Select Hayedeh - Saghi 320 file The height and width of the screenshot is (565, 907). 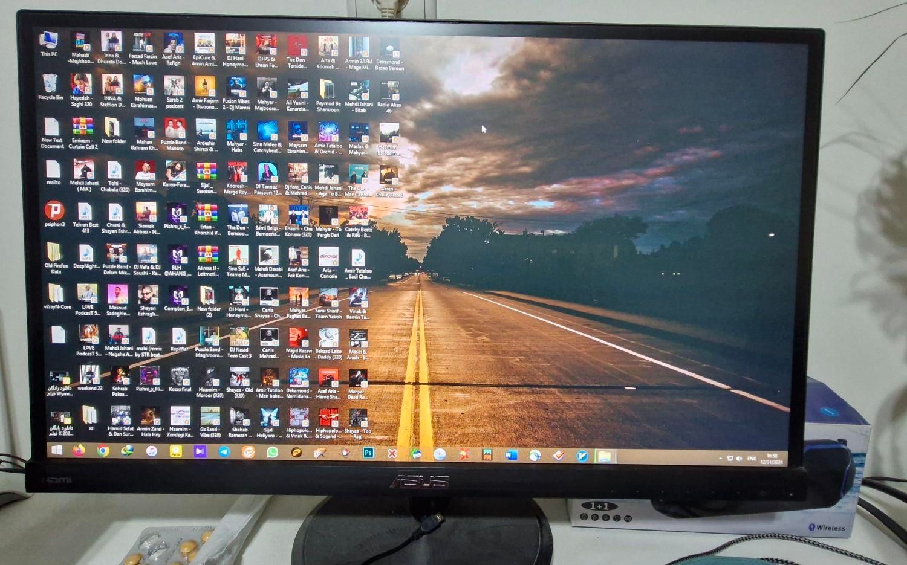click(81, 91)
